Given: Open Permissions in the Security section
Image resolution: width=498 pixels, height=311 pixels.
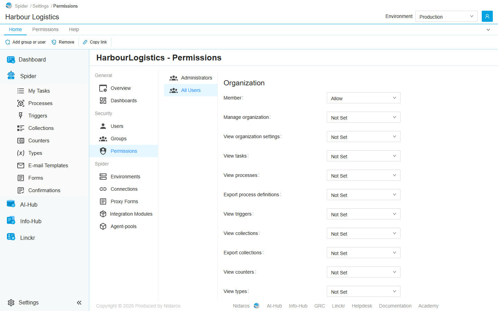Looking at the screenshot, I should (124, 151).
